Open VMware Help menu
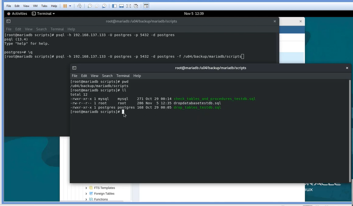 [54, 6]
